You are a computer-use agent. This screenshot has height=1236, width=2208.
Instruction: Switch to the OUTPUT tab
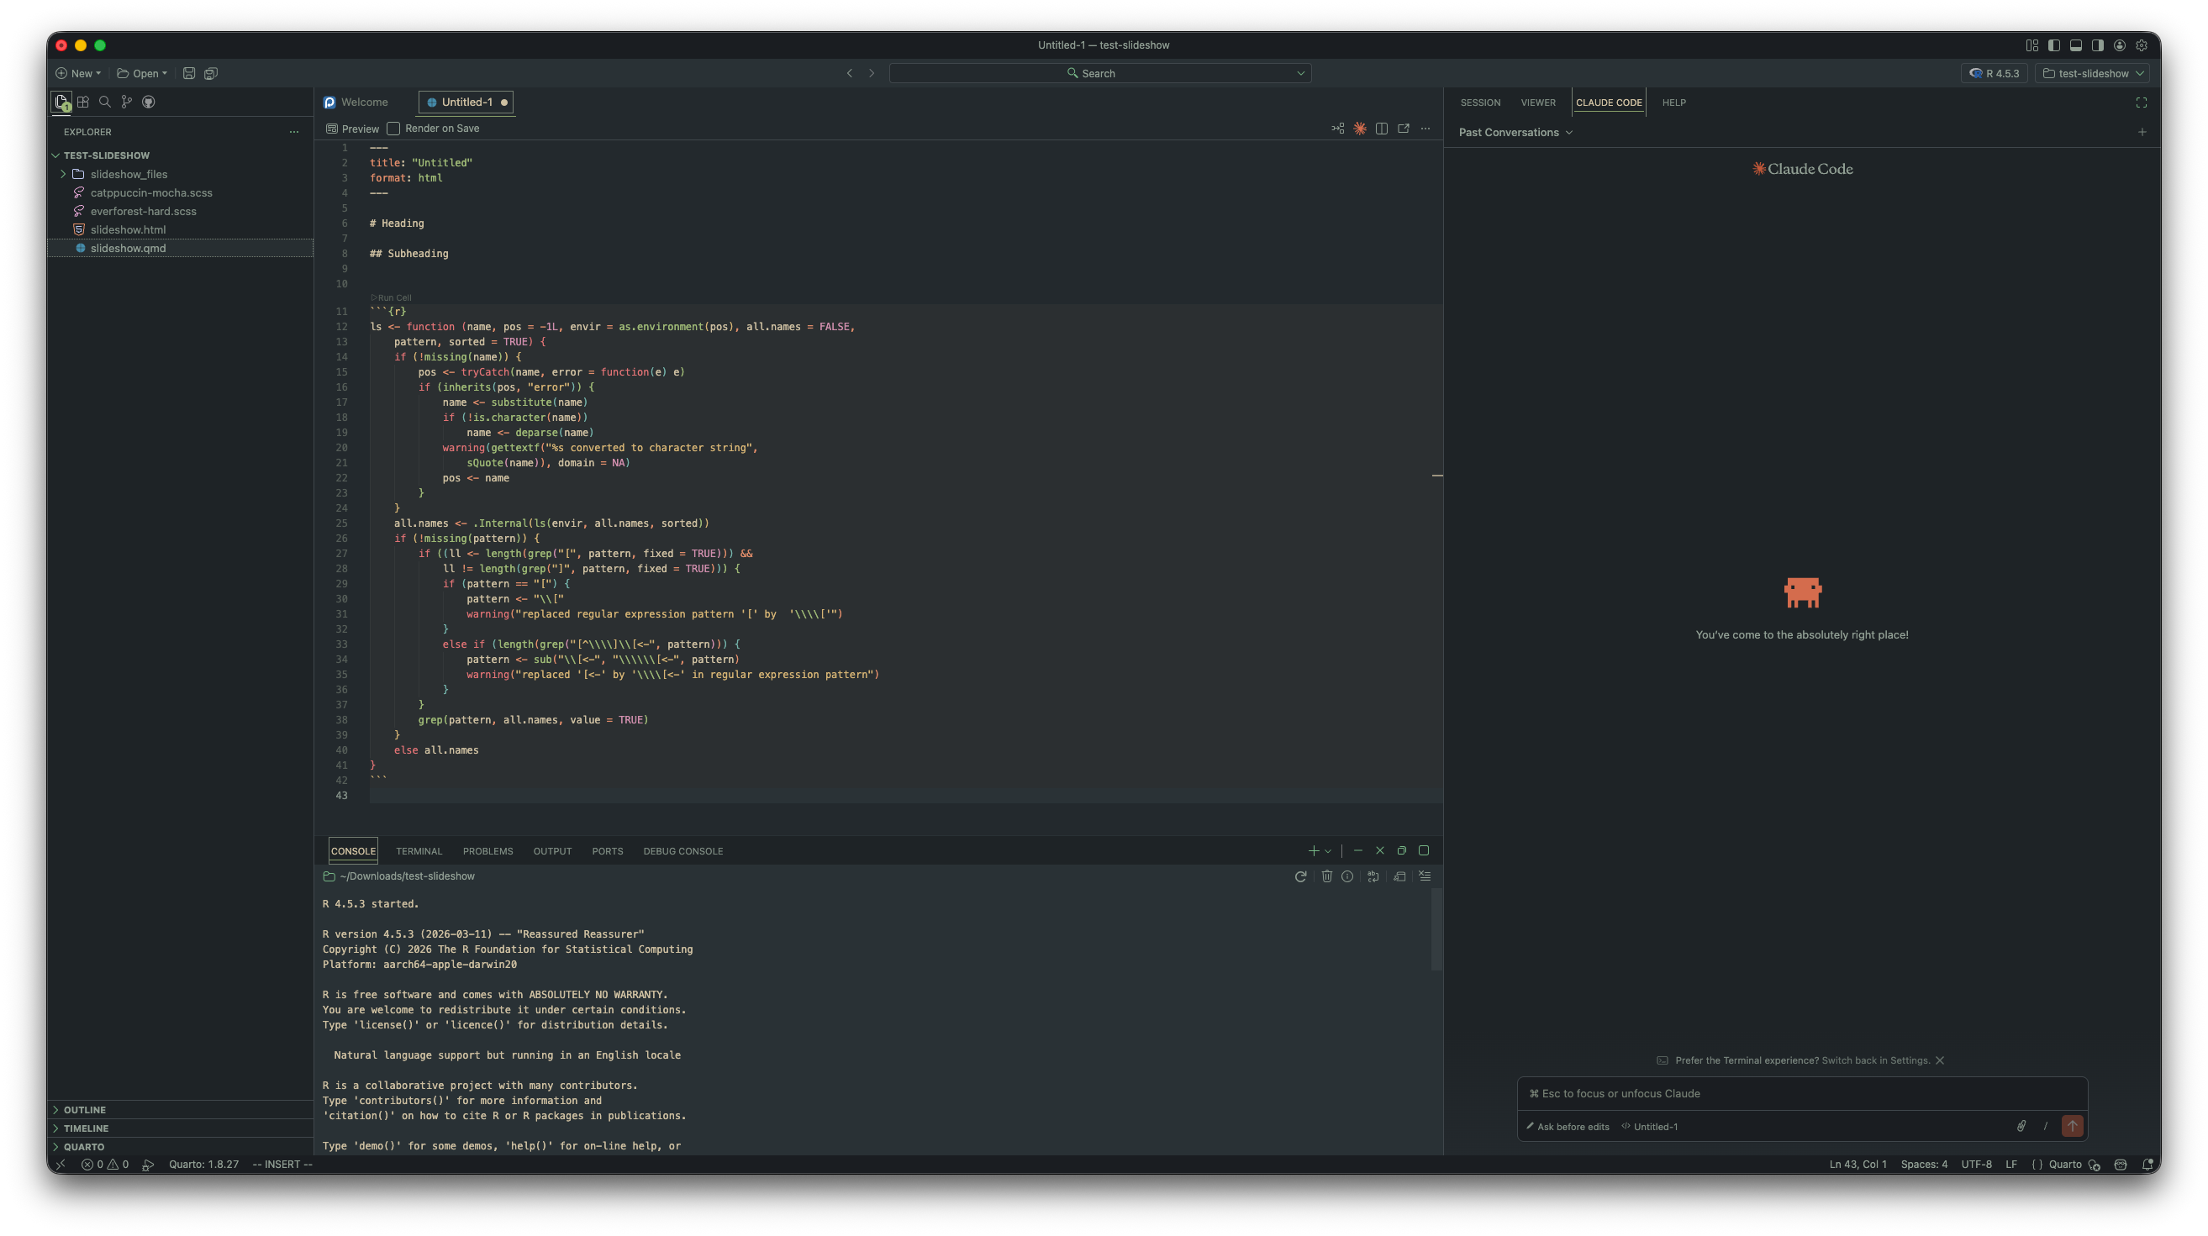pos(552,851)
